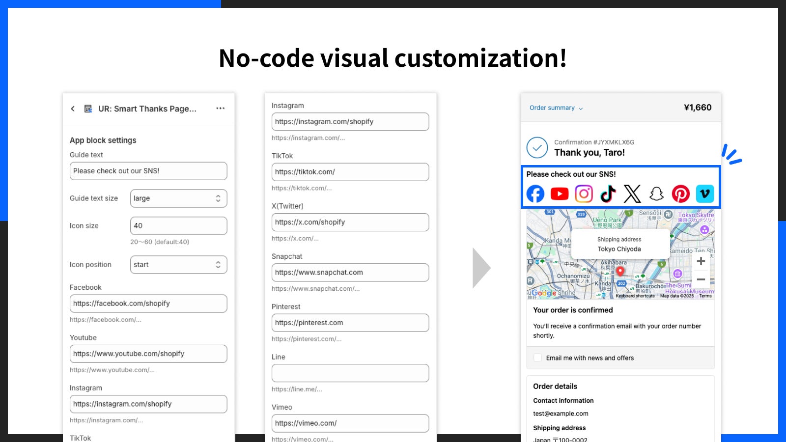
Task: Open the Icon position dropdown
Action: [178, 265]
